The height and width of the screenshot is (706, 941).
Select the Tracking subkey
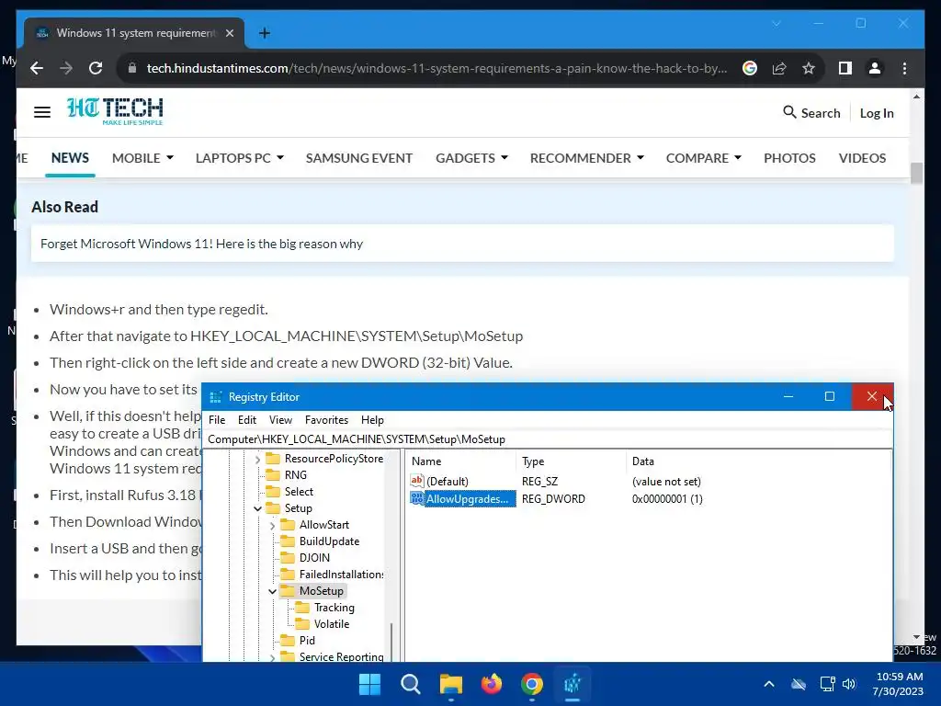[334, 608]
